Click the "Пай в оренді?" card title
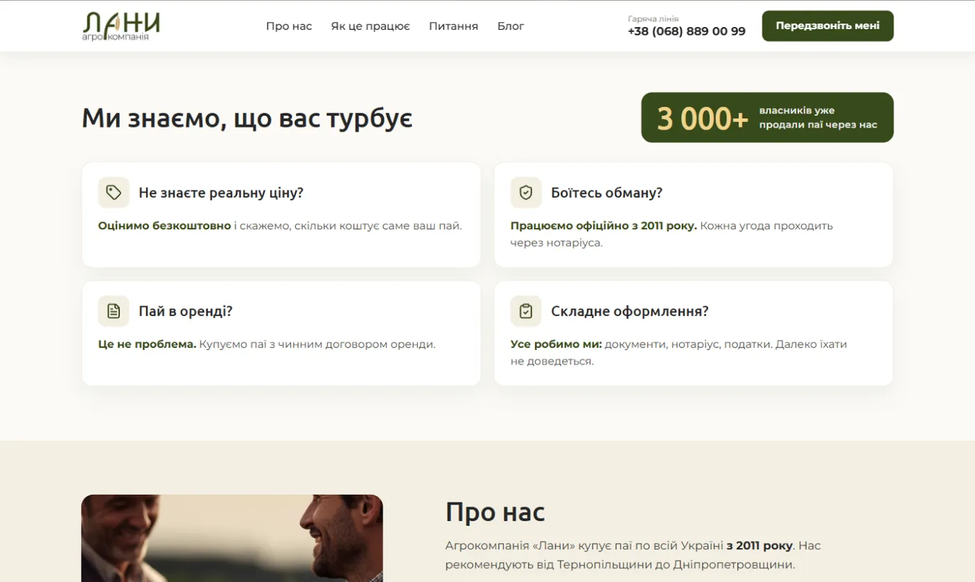Viewport: 975px width, 582px height. point(185,311)
